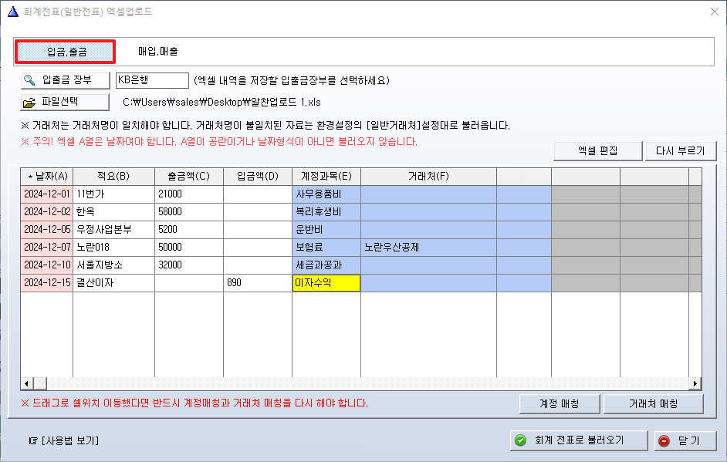Click the folder icon on 파일선택
The height and width of the screenshot is (462, 727).
(29, 103)
